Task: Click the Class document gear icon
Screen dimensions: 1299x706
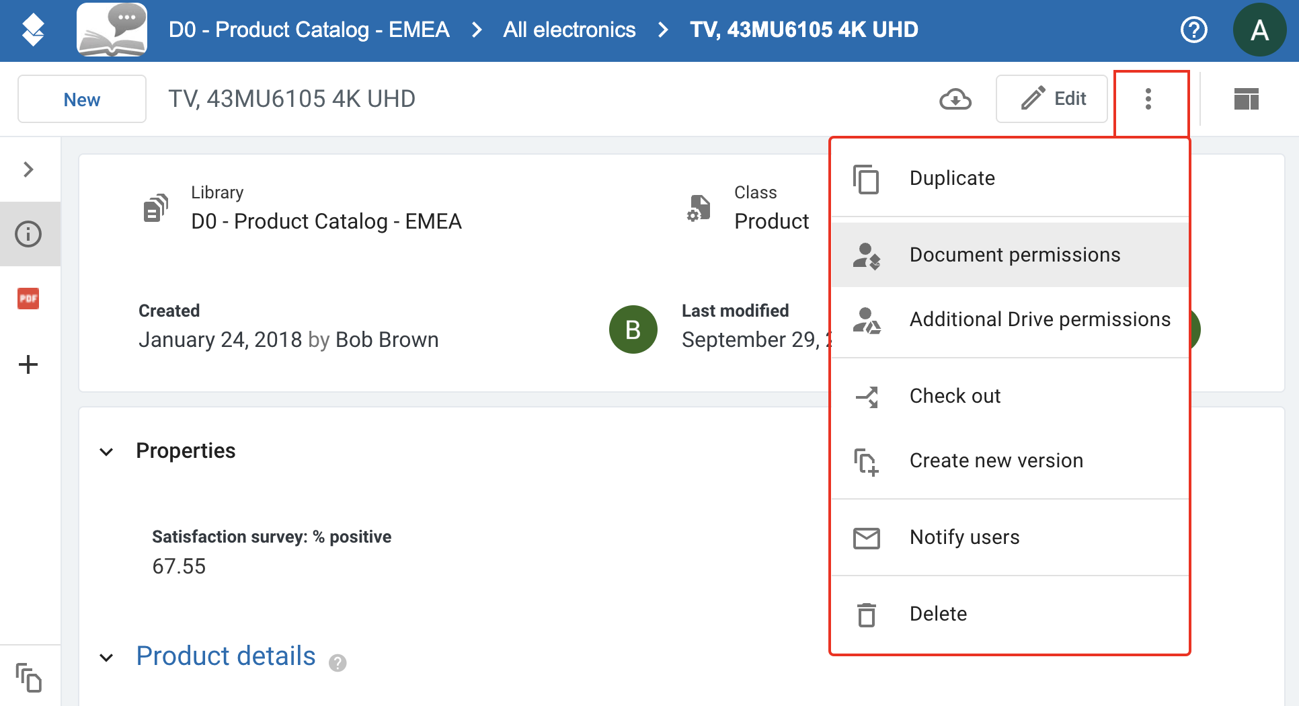Action: pos(699,209)
